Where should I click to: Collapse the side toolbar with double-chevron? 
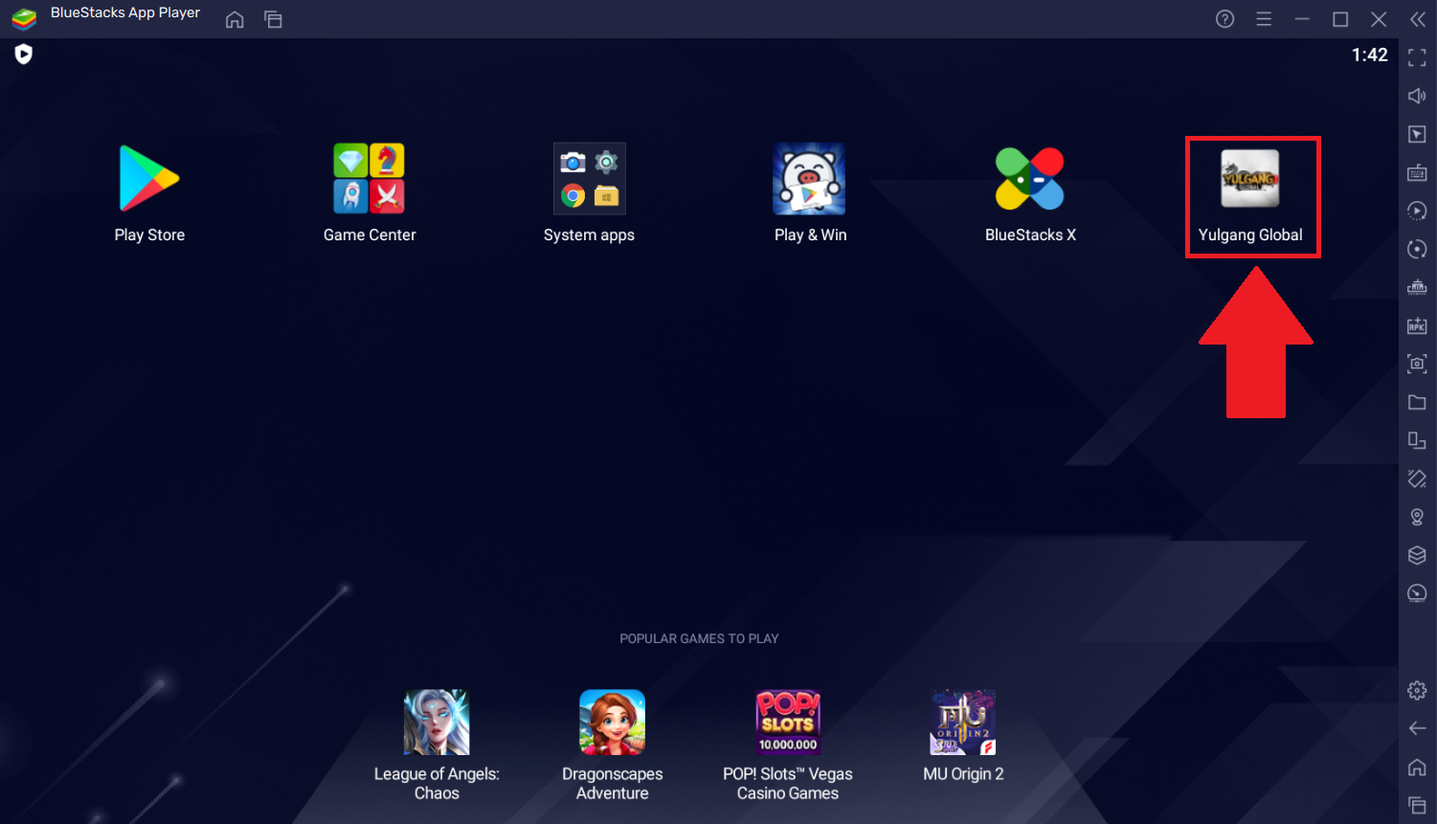[x=1418, y=19]
